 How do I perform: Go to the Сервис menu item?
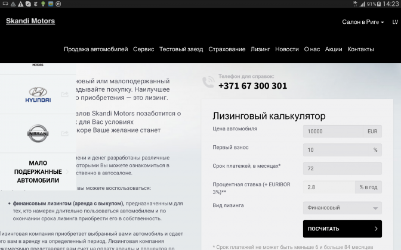143,49
